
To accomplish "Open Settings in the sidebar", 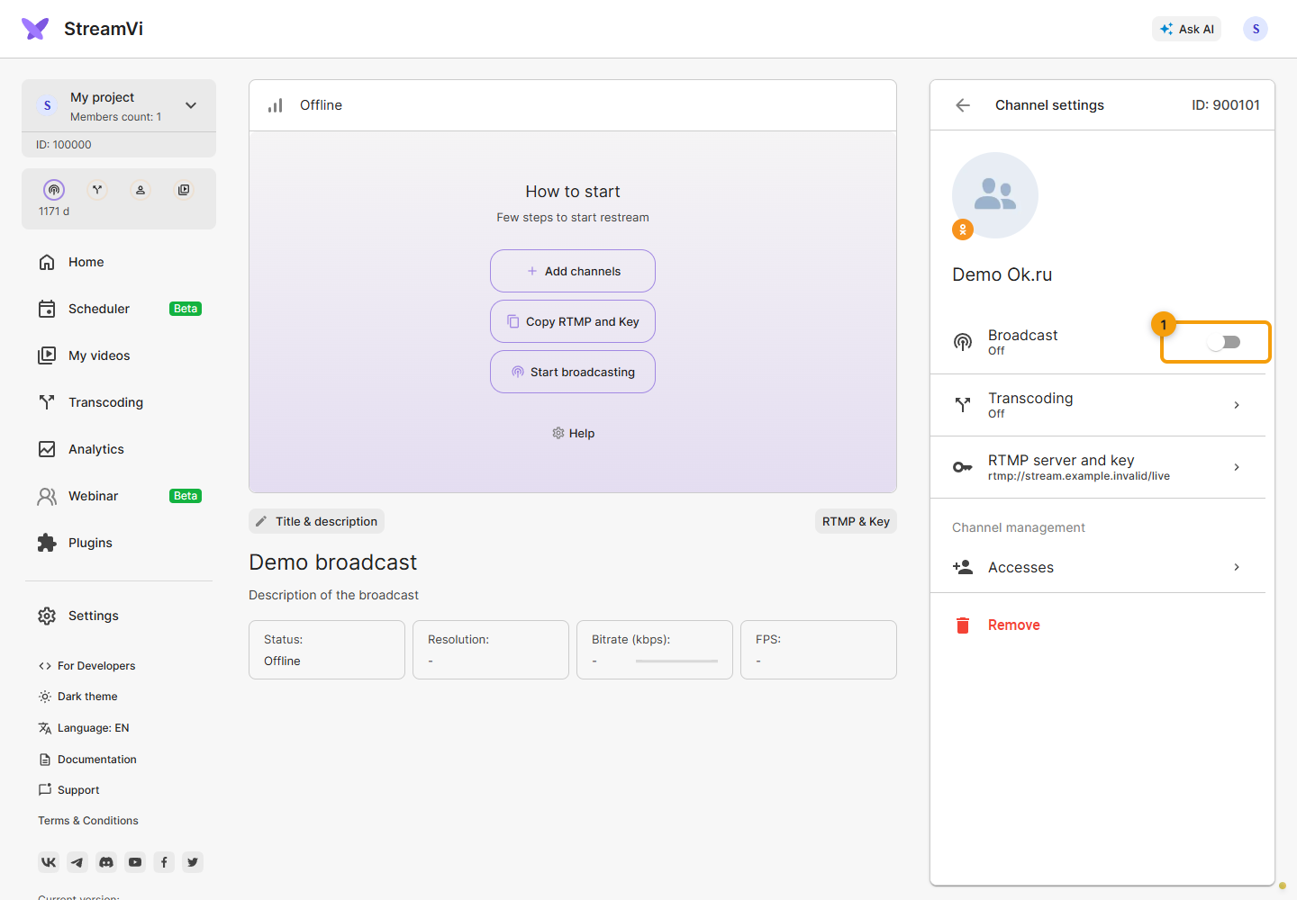I will (x=119, y=616).
